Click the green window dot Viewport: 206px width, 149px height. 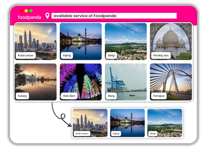(31, 11)
